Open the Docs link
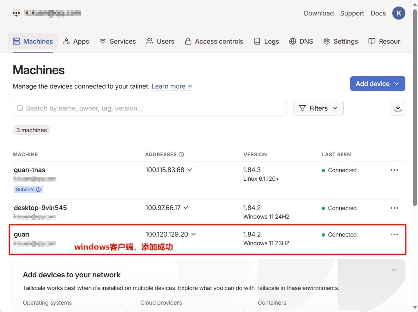Image resolution: width=418 pixels, height=312 pixels. 378,13
